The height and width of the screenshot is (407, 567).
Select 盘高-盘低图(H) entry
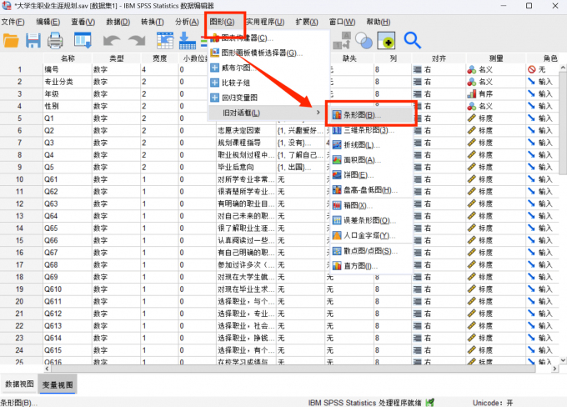(371, 190)
